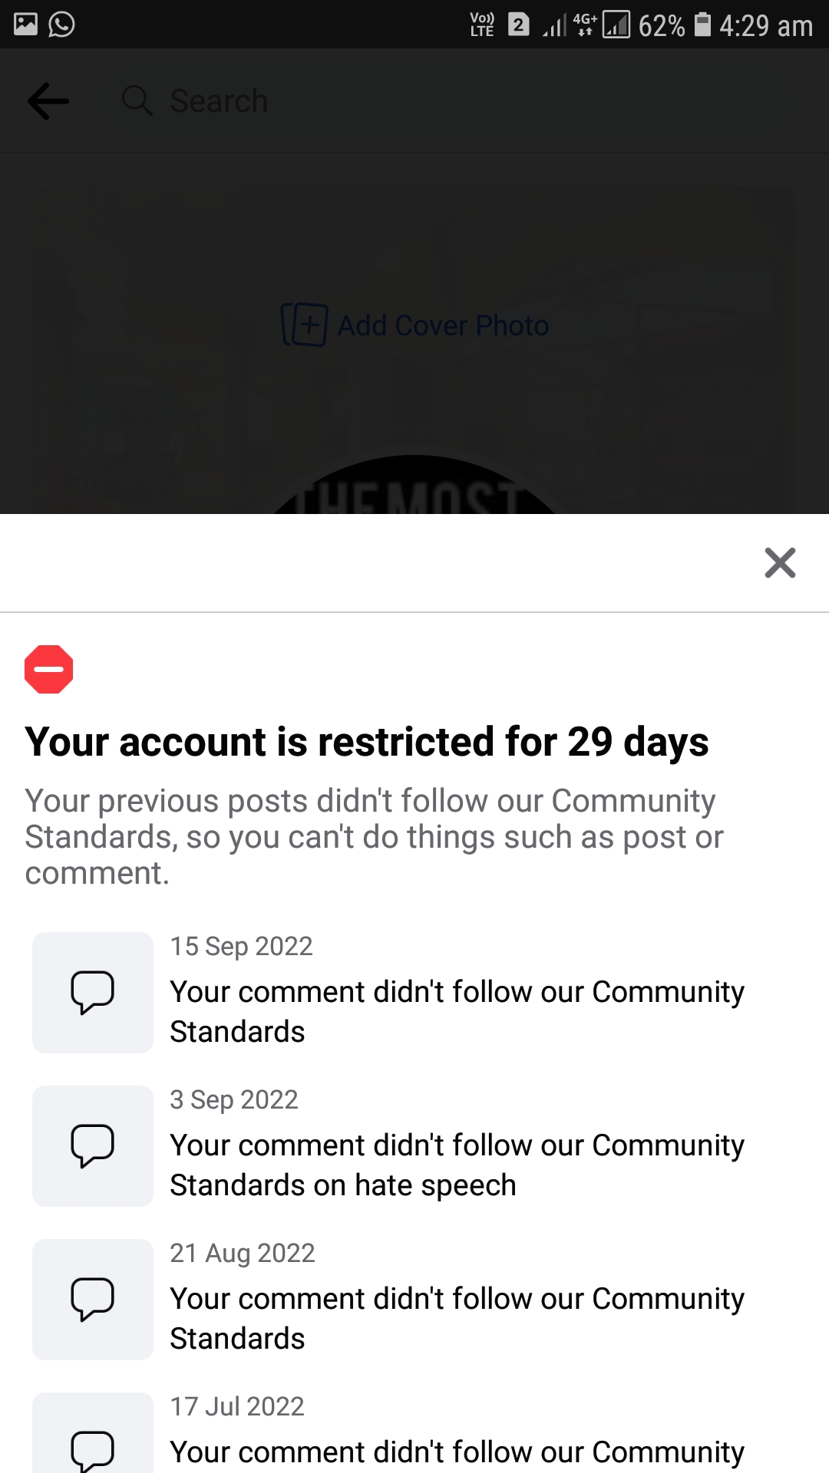
Task: Tap the battery icon in status bar
Action: (x=702, y=25)
